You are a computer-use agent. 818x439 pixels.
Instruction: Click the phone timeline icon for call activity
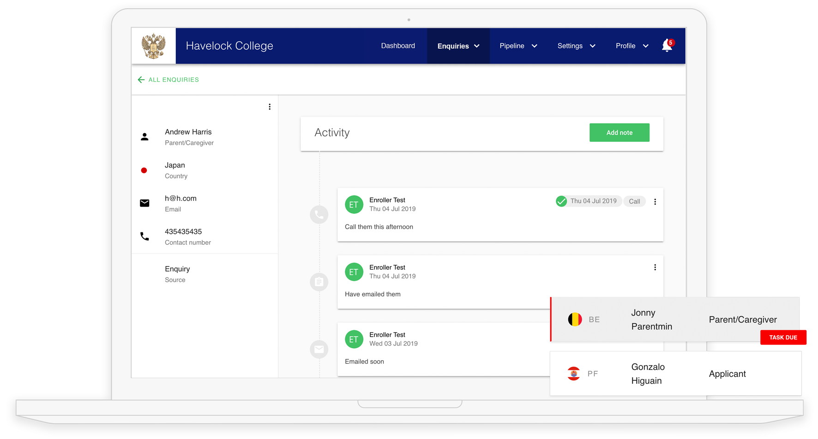(x=319, y=214)
